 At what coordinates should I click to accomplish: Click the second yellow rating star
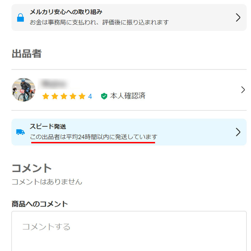click(x=55, y=96)
